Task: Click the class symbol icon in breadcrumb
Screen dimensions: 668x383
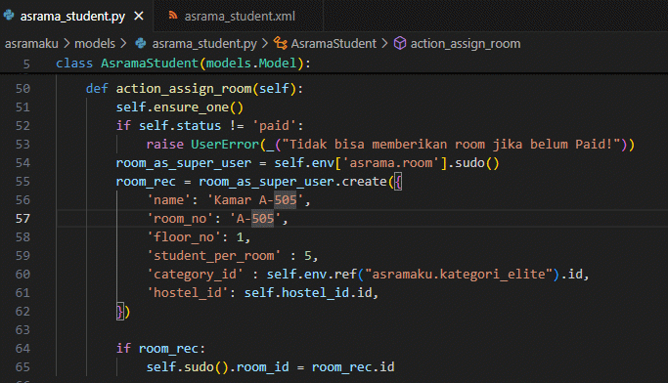Action: (x=281, y=43)
